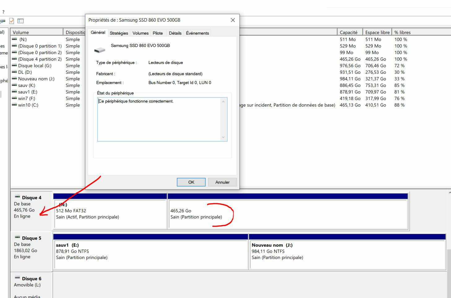Screen dimensions: 451x298
Task: Click the '(Lecteurs de disque standard)' value
Action: [175, 74]
